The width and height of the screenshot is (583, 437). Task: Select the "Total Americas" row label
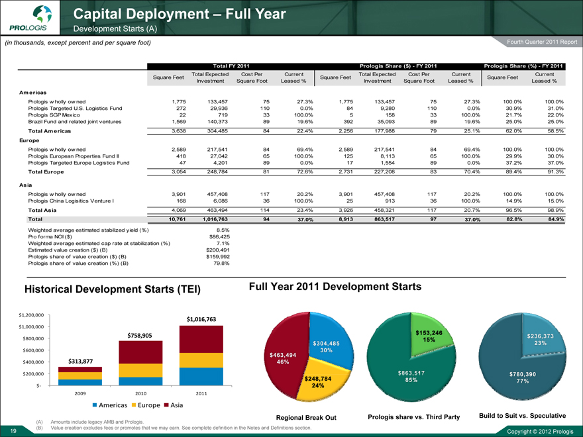tap(46, 132)
